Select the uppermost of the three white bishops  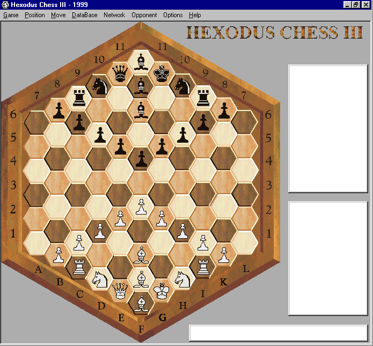[x=141, y=255]
